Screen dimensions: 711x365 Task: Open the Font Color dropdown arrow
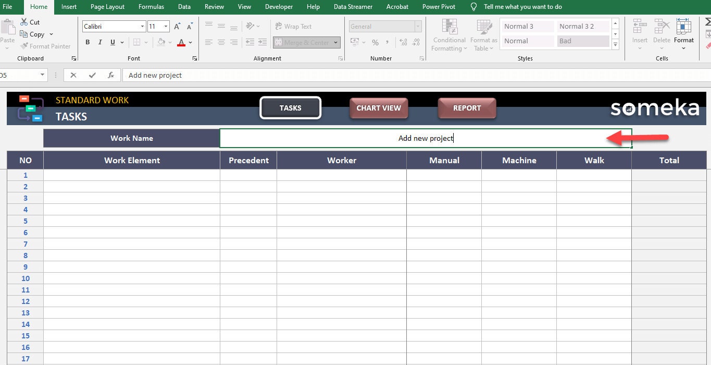pos(191,42)
